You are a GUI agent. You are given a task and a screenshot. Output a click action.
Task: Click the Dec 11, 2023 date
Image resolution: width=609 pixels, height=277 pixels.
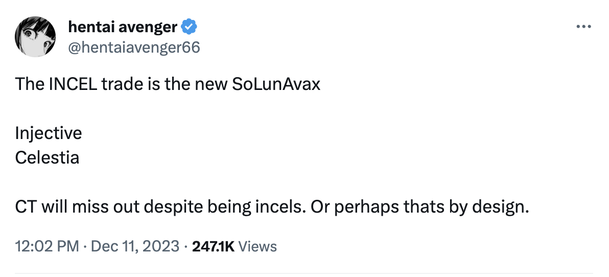coord(135,247)
